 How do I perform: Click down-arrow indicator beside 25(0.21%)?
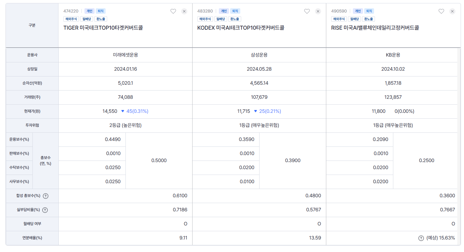point(256,111)
